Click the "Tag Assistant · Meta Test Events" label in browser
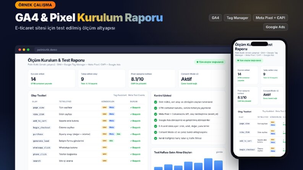 (129, 95)
